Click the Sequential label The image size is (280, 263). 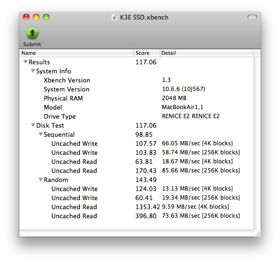[x=59, y=134]
